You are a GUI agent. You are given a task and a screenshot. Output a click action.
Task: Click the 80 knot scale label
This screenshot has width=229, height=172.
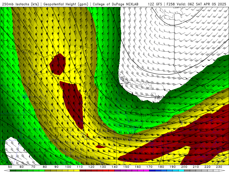click(45, 167)
